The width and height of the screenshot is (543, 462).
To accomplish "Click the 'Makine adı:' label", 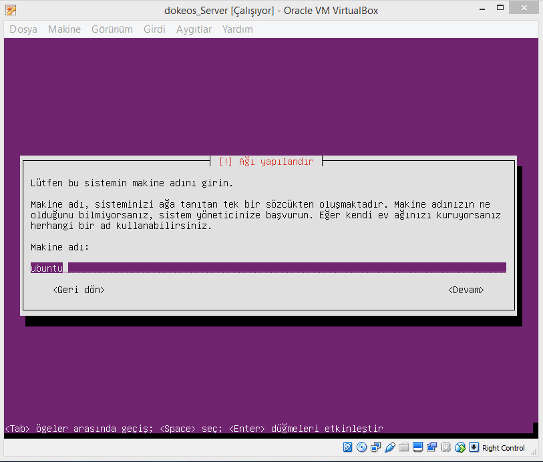I will 59,247.
